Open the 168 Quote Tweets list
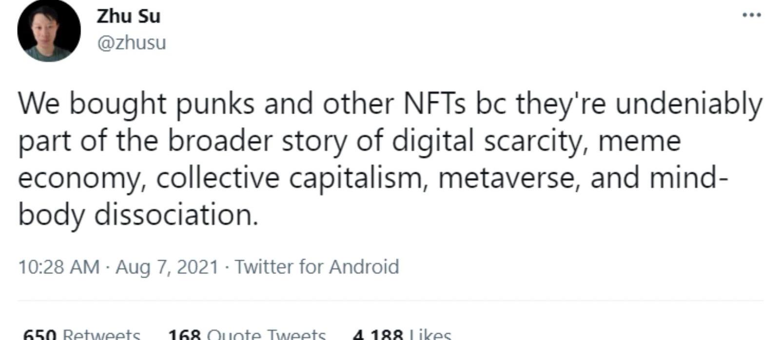This screenshot has width=780, height=340. [247, 334]
